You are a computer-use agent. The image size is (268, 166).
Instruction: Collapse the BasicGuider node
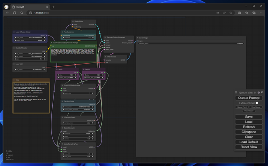[73, 21]
